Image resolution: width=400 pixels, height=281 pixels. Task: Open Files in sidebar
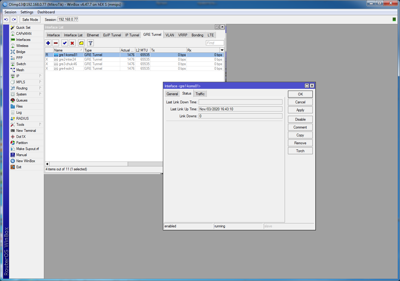pos(27,106)
